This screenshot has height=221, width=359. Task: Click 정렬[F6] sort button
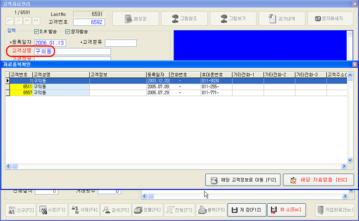point(148,210)
